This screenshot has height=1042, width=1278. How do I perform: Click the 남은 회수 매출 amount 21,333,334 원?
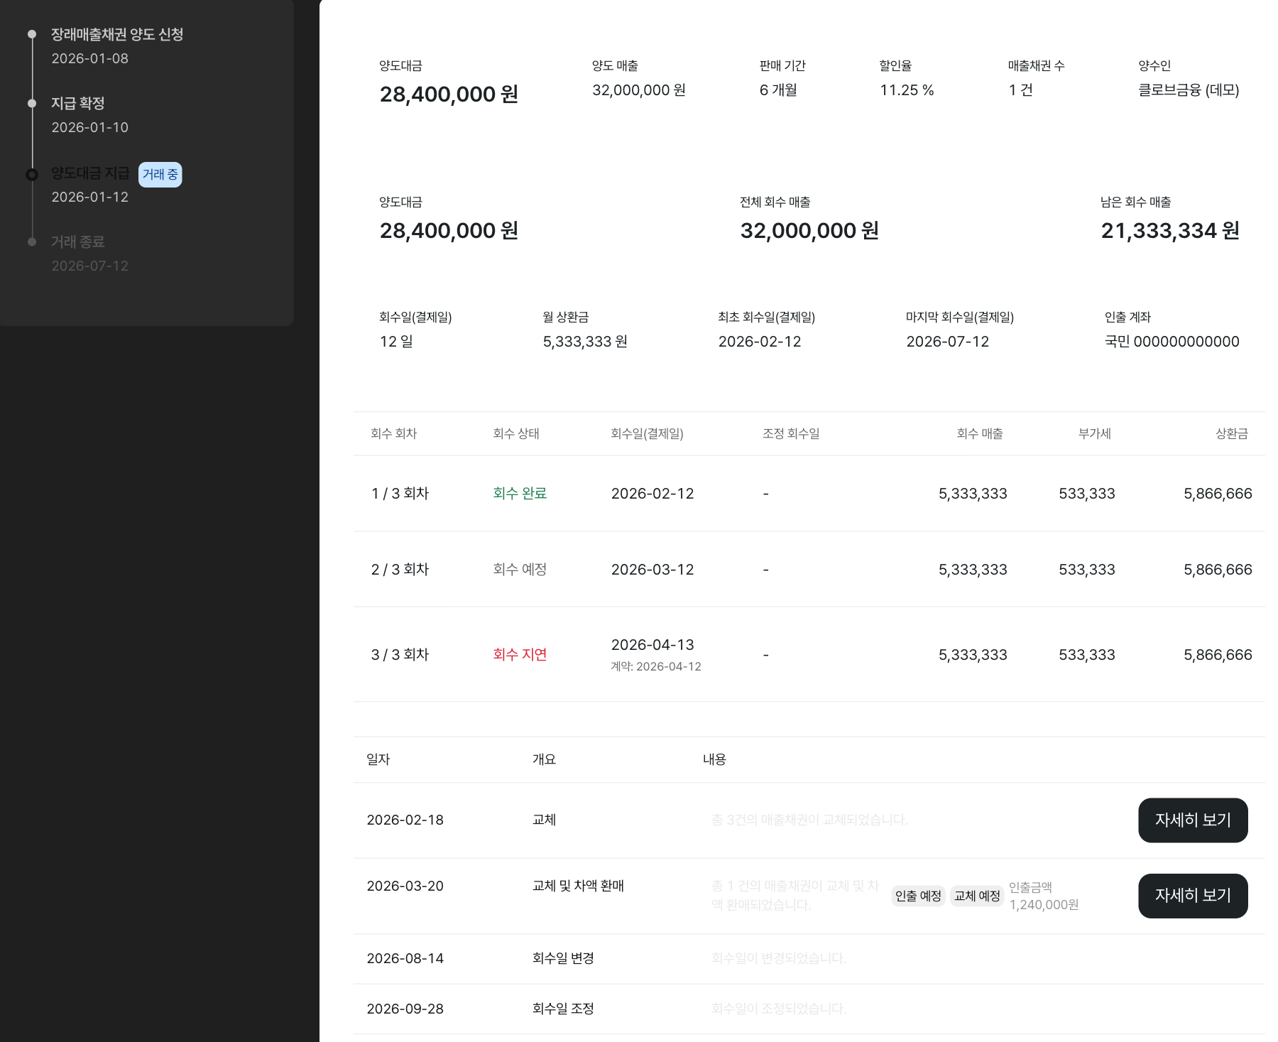(1170, 230)
